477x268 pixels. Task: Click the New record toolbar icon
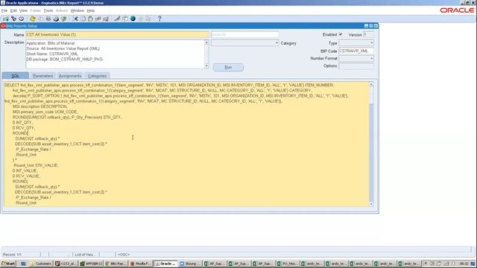6,19
